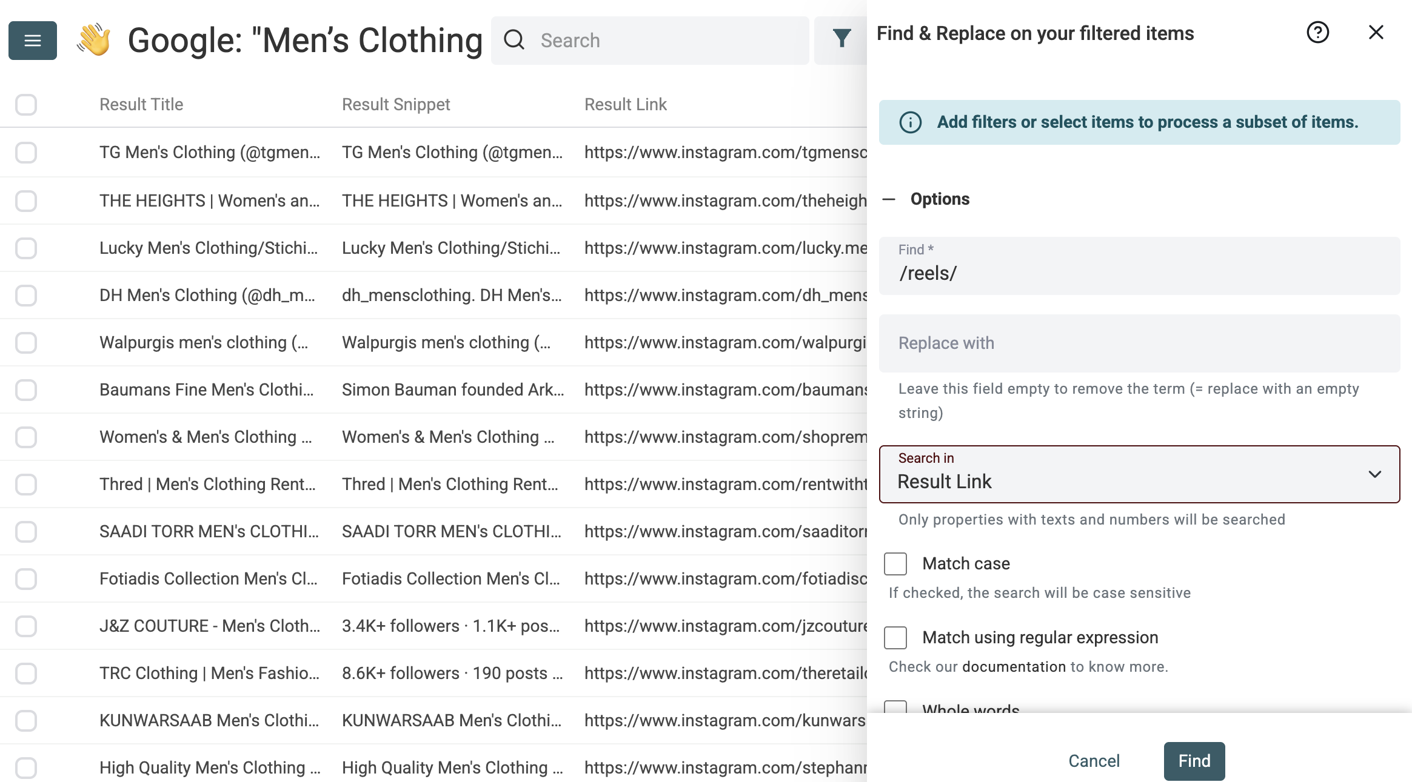Image resolution: width=1412 pixels, height=782 pixels.
Task: Click the Find field containing /reels/
Action: (1139, 273)
